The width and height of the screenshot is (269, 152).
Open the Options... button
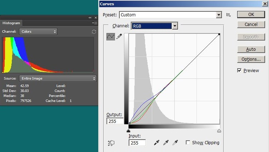coord(251,59)
